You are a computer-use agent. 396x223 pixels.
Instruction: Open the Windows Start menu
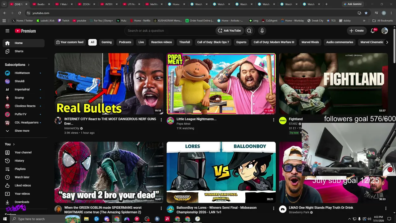(5, 219)
